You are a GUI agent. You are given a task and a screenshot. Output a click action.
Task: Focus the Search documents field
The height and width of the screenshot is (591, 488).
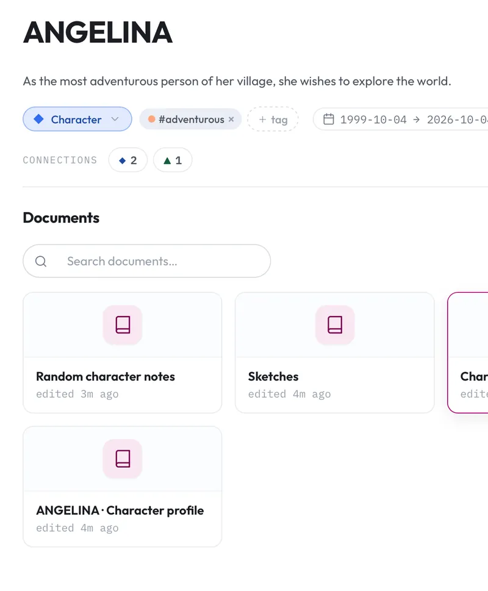point(146,261)
